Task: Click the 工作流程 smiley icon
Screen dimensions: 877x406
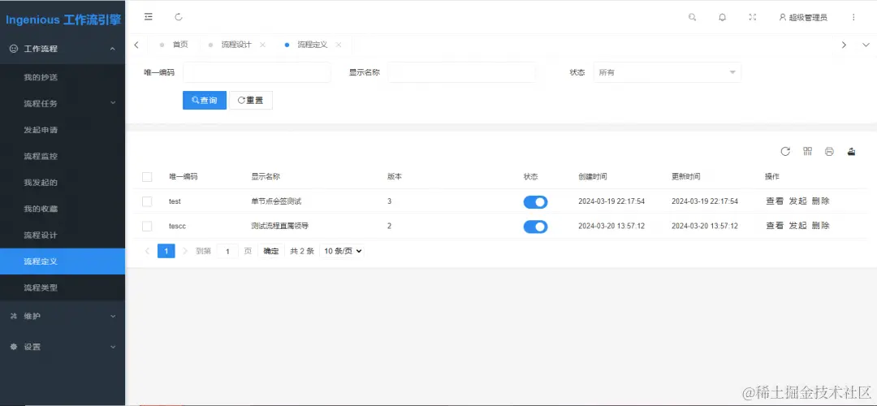Action: [15, 49]
